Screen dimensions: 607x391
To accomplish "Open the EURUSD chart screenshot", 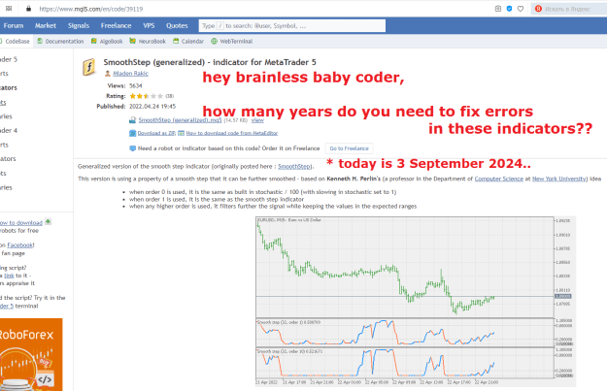I will 416,302.
